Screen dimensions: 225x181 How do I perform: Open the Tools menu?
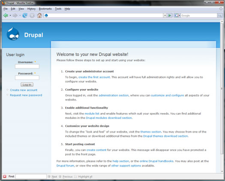(x=58, y=9)
